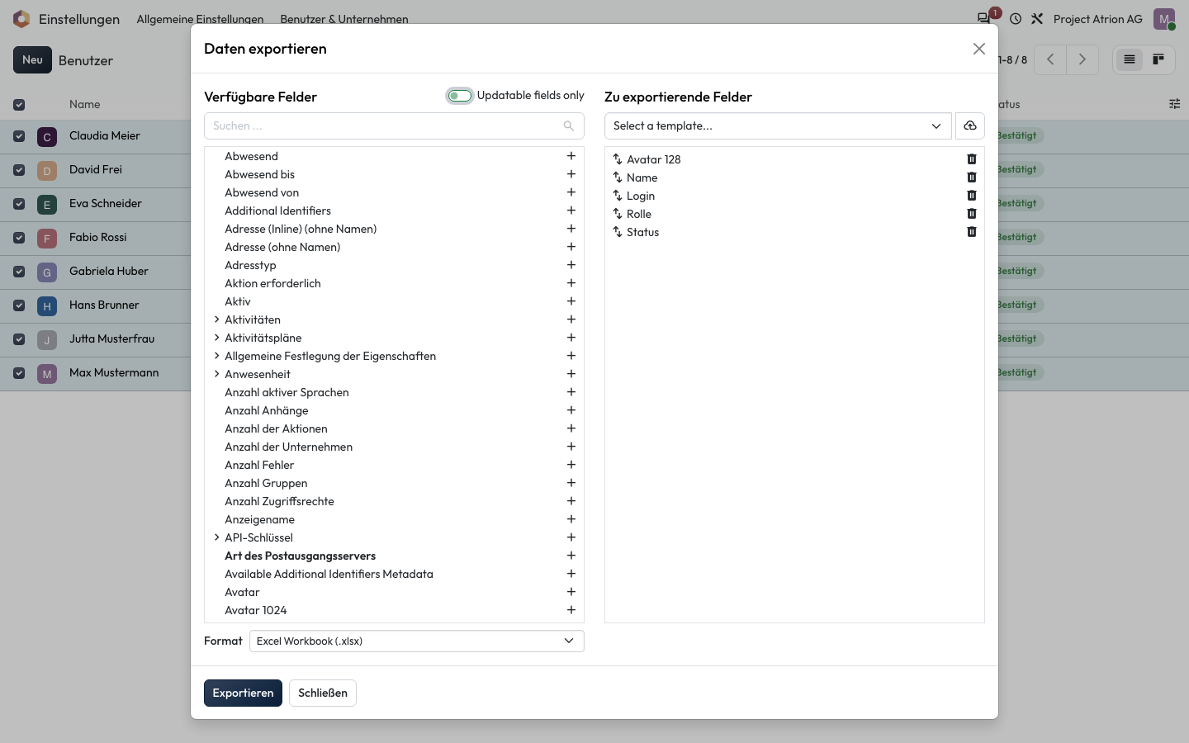Open the debug tools icon in the top bar
This screenshot has height=743, width=1189.
click(1037, 18)
